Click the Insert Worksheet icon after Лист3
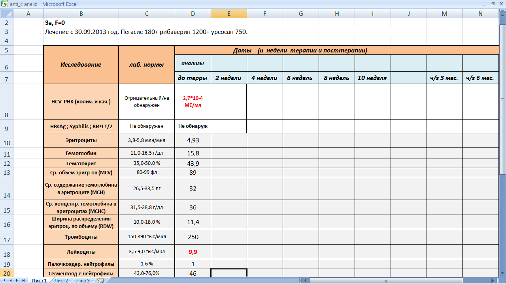 (100, 280)
